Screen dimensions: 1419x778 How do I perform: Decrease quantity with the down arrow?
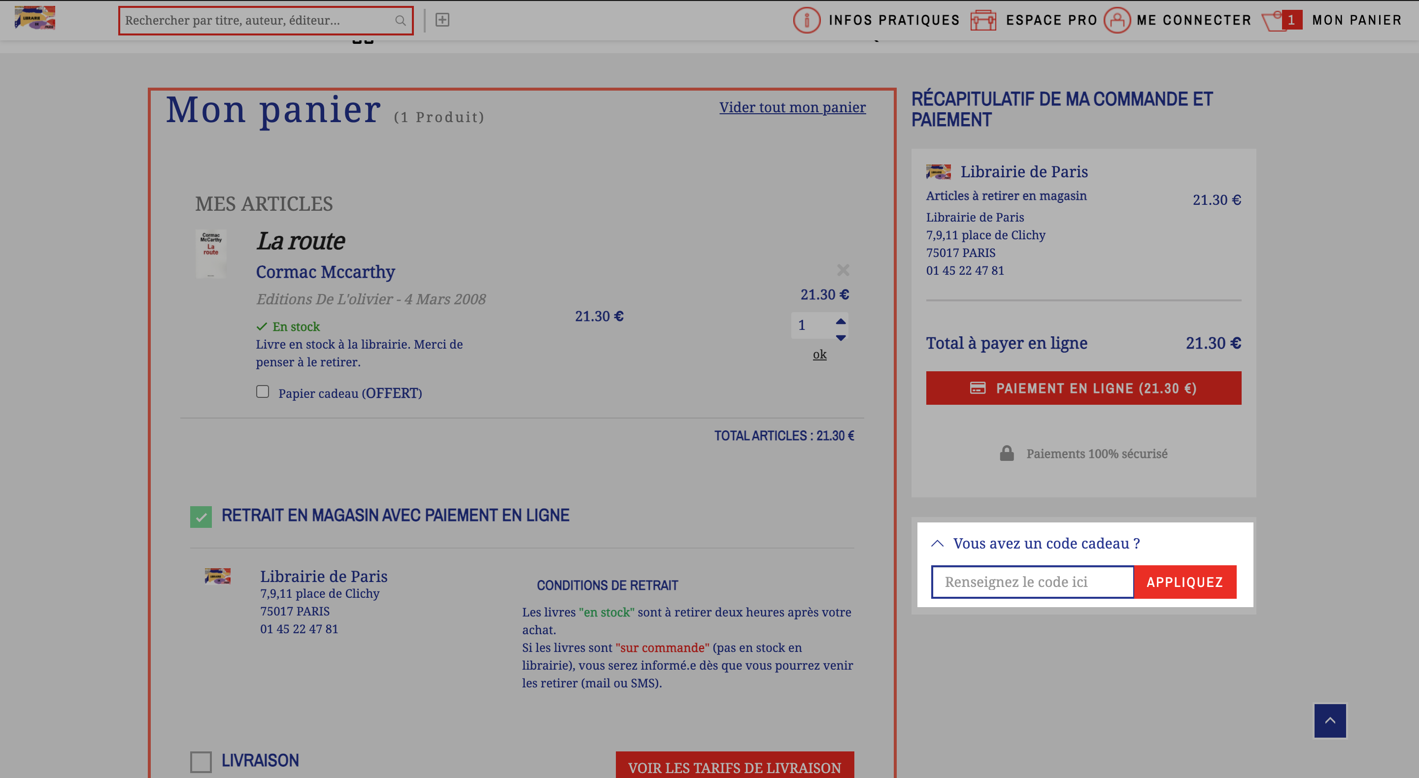pos(841,337)
